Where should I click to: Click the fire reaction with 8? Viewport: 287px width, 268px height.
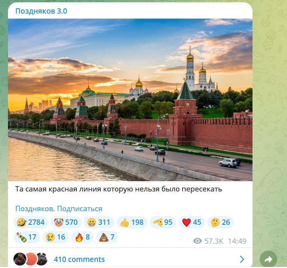[x=82, y=237]
